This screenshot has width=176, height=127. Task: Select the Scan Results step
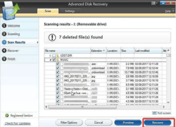point(16,42)
